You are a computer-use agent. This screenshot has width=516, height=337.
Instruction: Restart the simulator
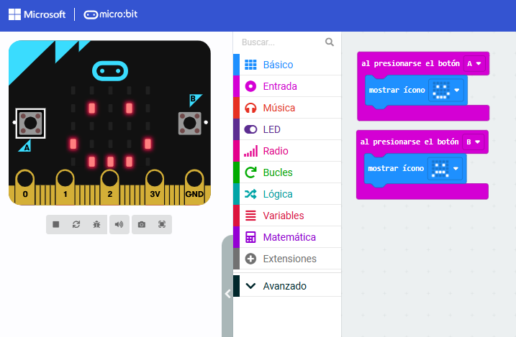[76, 224]
